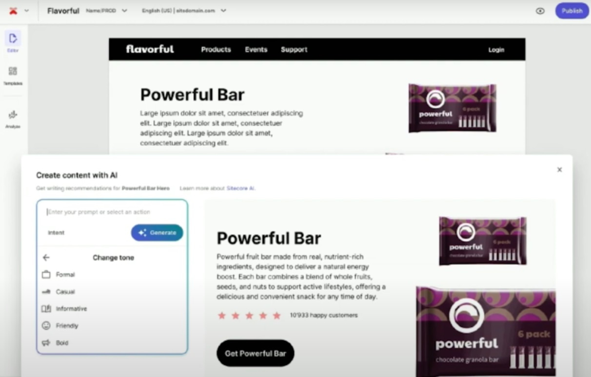Click the Create content with AI title
This screenshot has width=591, height=377.
(77, 175)
